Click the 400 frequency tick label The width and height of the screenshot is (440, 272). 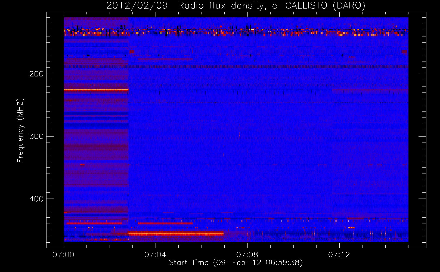pos(36,199)
